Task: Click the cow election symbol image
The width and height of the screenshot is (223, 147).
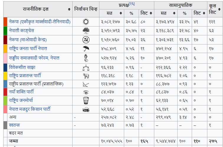Action: [86, 76]
